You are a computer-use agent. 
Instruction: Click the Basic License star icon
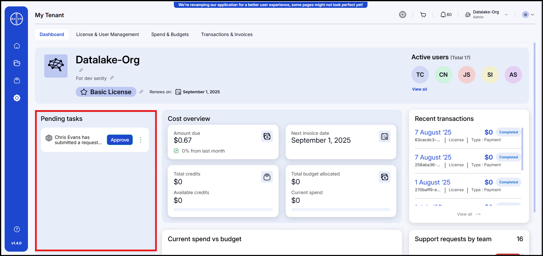(84, 92)
